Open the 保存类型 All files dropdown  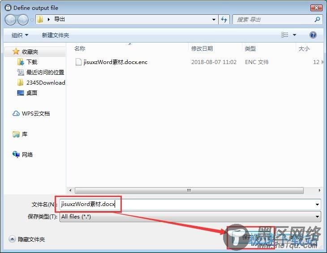(x=190, y=217)
